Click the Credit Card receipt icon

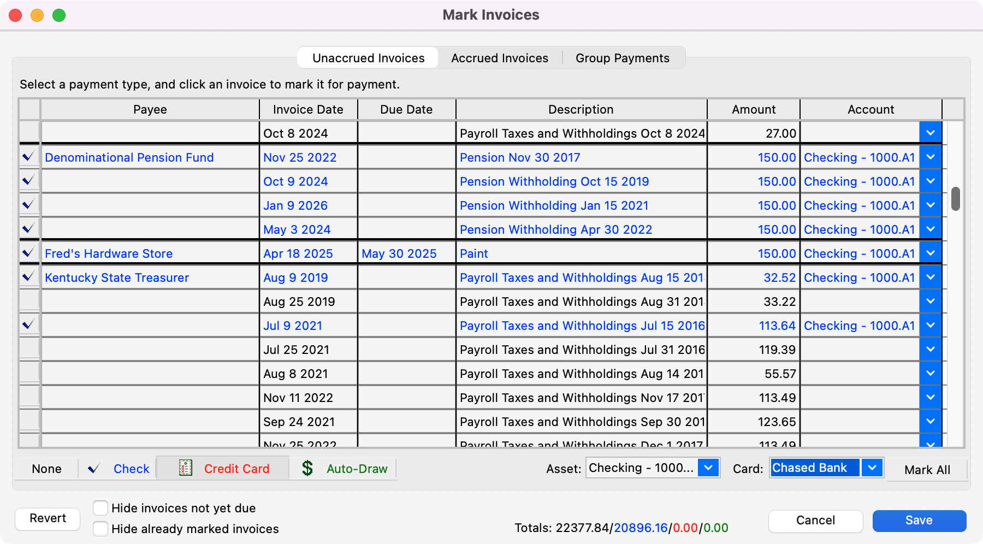[x=186, y=468]
